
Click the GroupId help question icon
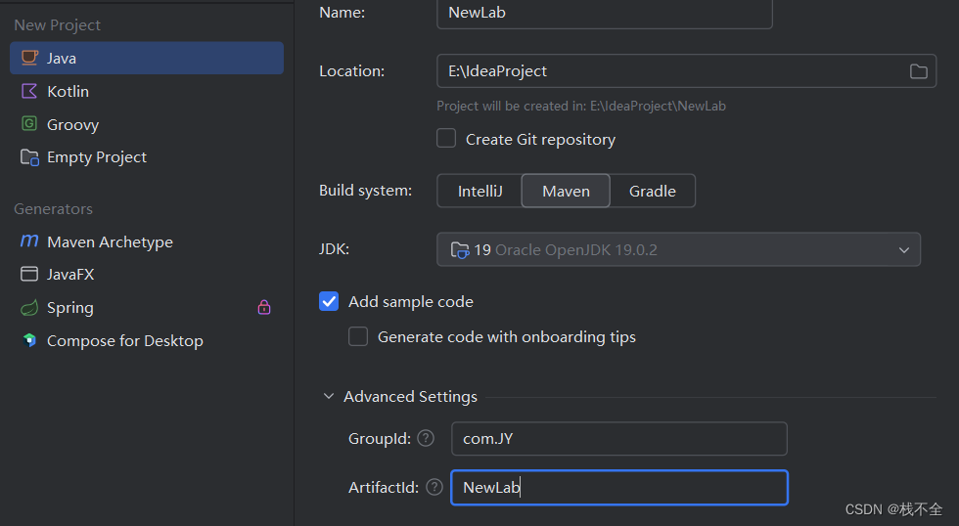(426, 438)
